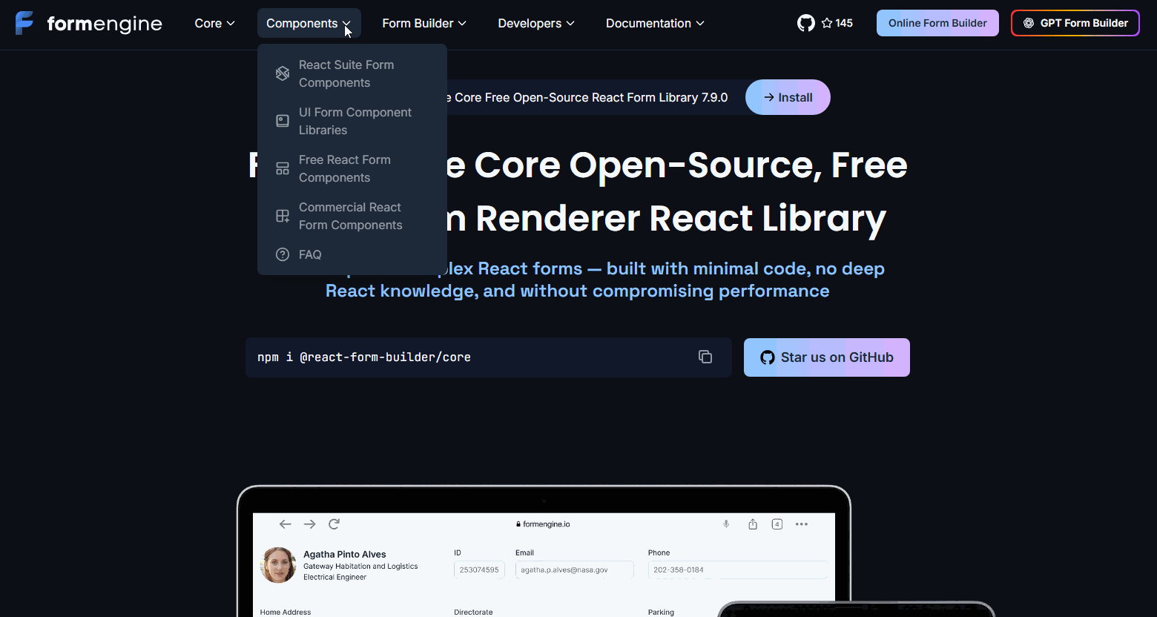The image size is (1157, 617).
Task: Click the UI Form Component Libraries icon
Action: point(283,121)
